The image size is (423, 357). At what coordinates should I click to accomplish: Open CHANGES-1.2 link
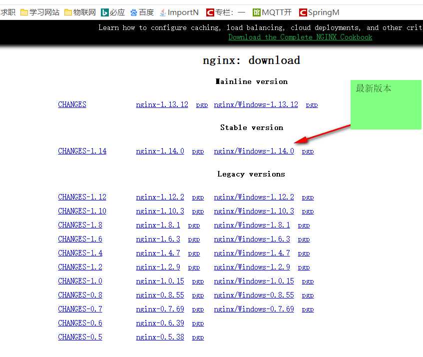[x=80, y=267]
